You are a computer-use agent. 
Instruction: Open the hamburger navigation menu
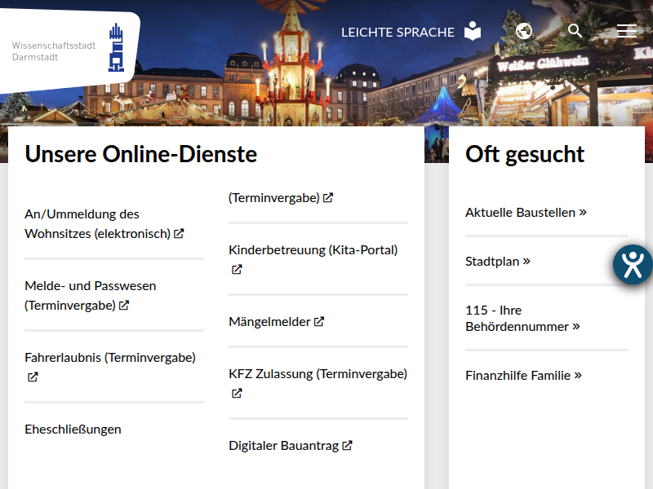626,31
